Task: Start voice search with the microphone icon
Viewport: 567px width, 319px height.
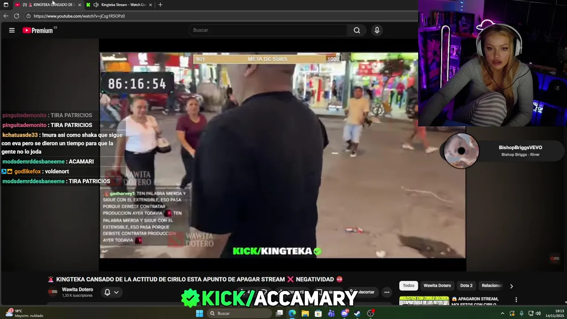Action: click(377, 30)
